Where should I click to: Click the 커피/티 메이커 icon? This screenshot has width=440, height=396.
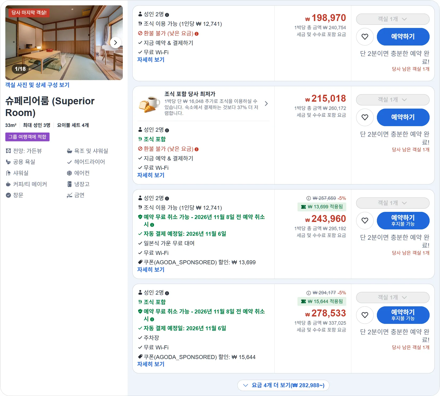9,184
